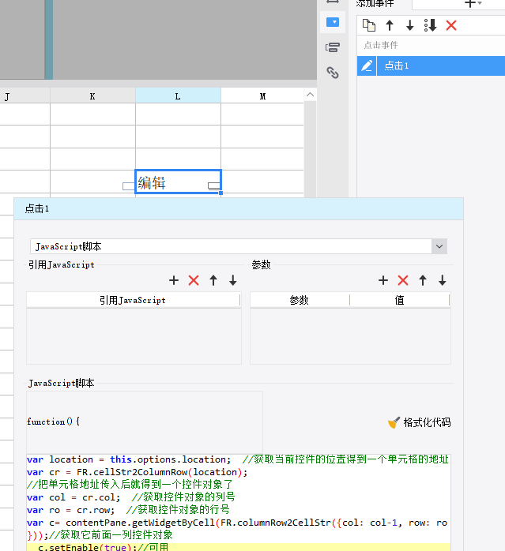This screenshot has width=505, height=551.
Task: Move parameter up
Action: (423, 280)
